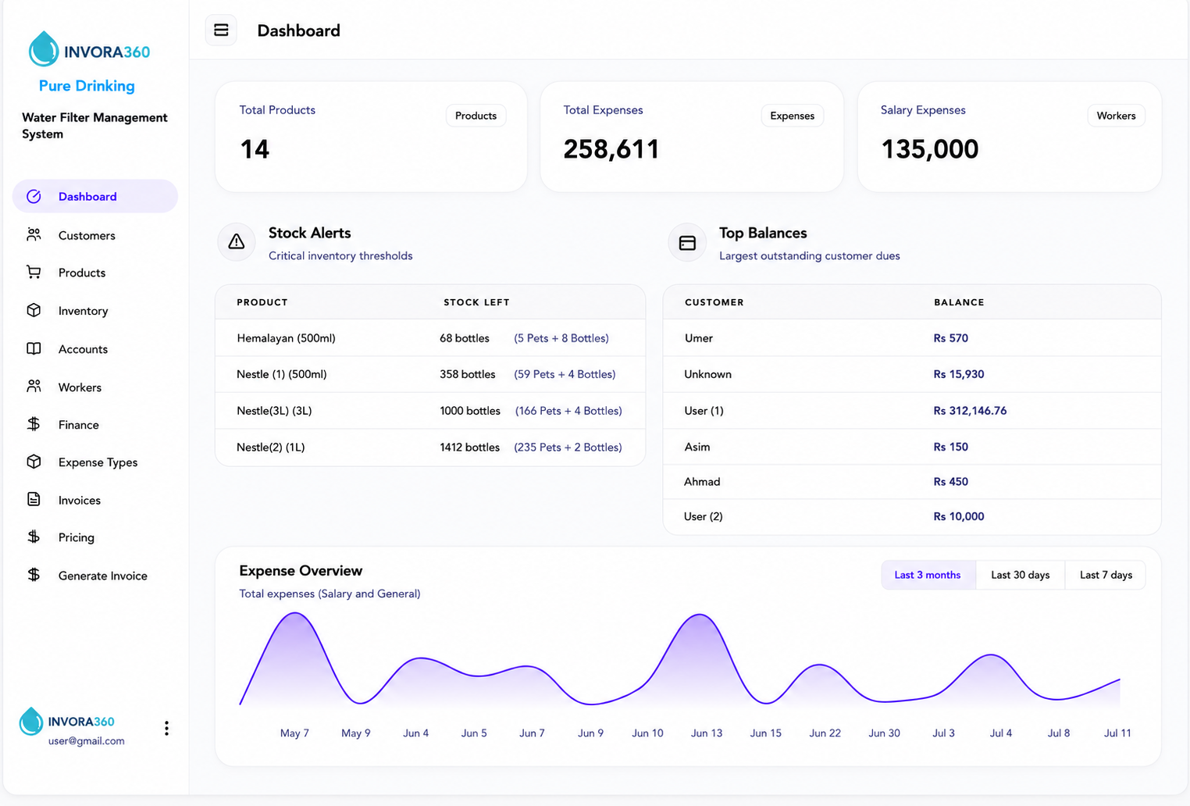Click the Finance dollar icon
The width and height of the screenshot is (1190, 806).
click(34, 424)
